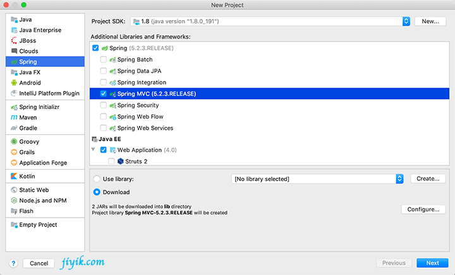The image size is (455, 275).
Task: Click the IntelliJ Platform Plugin icon
Action: [x=14, y=93]
